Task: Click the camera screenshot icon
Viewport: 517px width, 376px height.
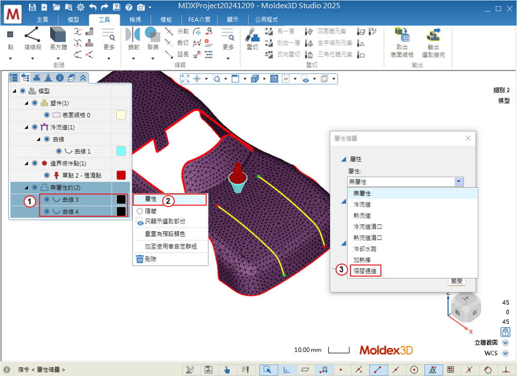Action: 141,7
